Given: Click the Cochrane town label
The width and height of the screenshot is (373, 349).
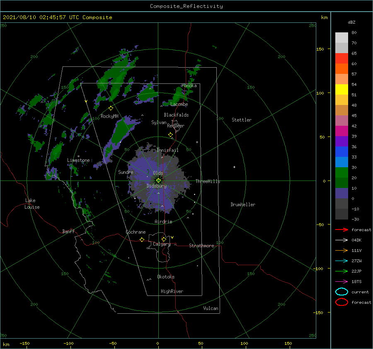Looking at the screenshot, I should pos(136,232).
